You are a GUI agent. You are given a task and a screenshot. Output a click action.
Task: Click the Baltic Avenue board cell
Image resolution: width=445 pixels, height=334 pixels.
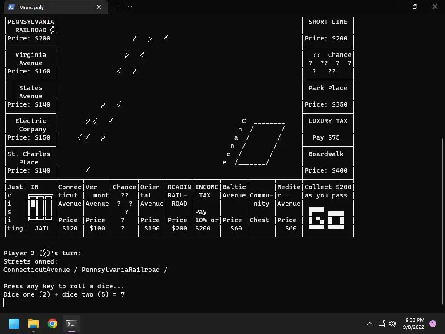(234, 208)
